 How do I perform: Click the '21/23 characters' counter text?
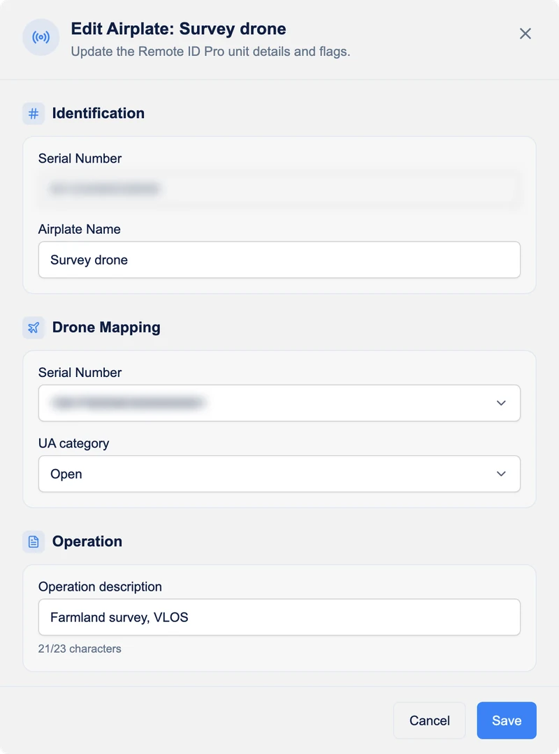[x=80, y=649]
